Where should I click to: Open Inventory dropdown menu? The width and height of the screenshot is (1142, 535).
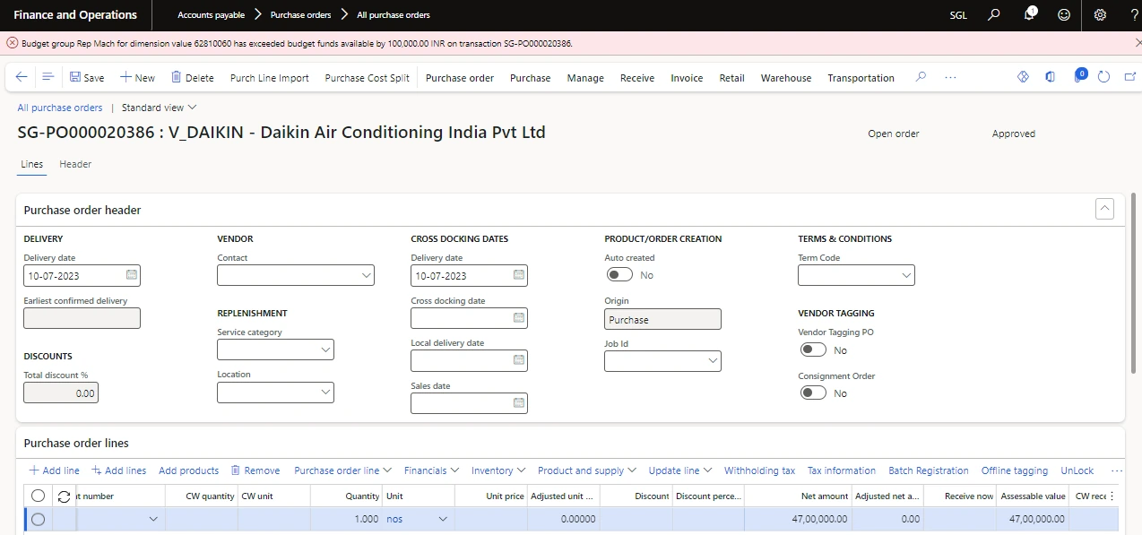[x=498, y=470]
